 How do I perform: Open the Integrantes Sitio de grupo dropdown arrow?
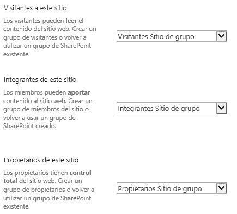[221, 108]
